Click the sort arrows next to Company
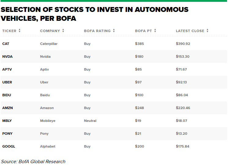Viewport: 228px width, 165px height. pos(63,31)
